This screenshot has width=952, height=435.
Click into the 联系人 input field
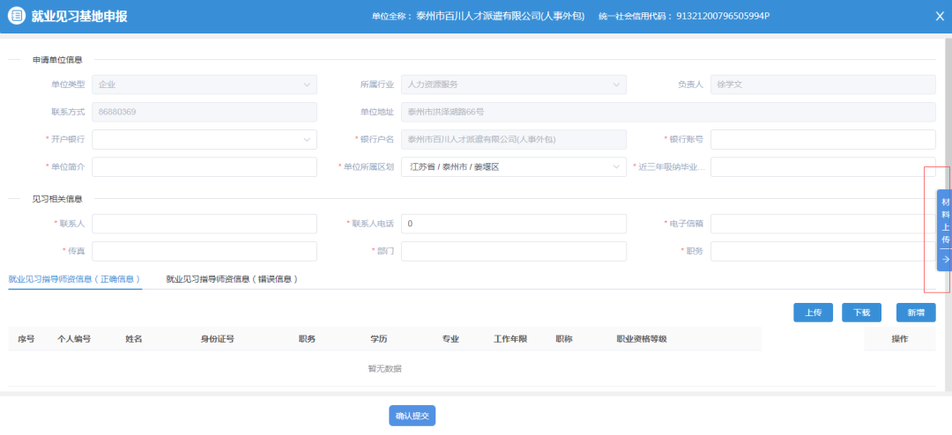coord(204,224)
